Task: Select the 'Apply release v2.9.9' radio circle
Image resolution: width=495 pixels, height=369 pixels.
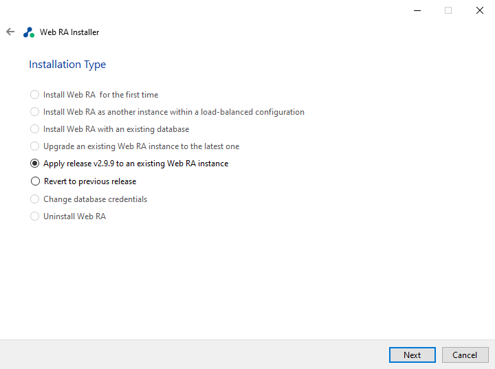Action: tap(35, 164)
